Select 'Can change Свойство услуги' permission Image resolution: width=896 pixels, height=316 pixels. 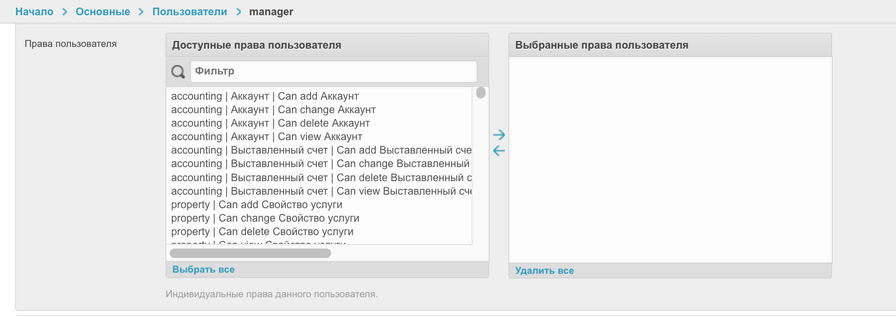[265, 218]
